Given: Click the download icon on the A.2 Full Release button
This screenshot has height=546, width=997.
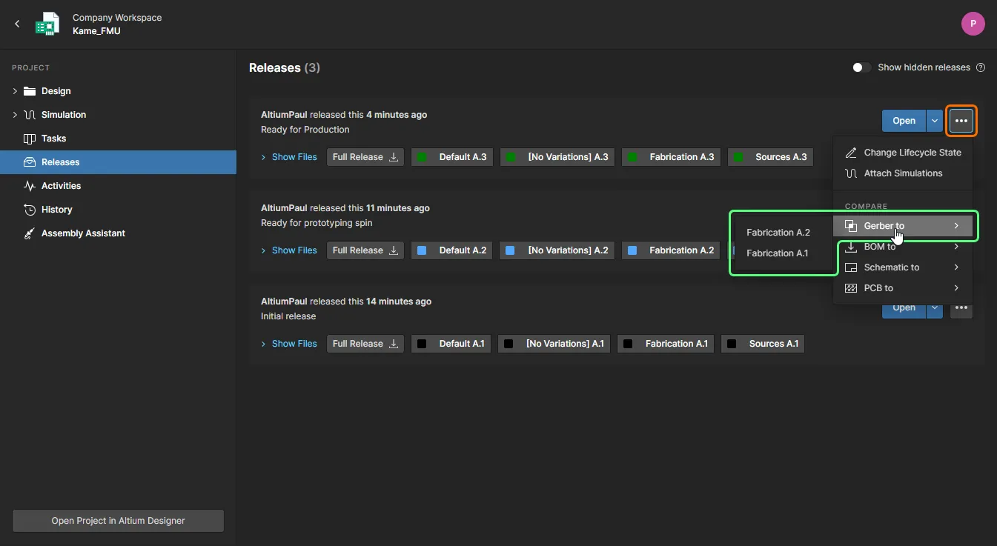Looking at the screenshot, I should [x=394, y=250].
